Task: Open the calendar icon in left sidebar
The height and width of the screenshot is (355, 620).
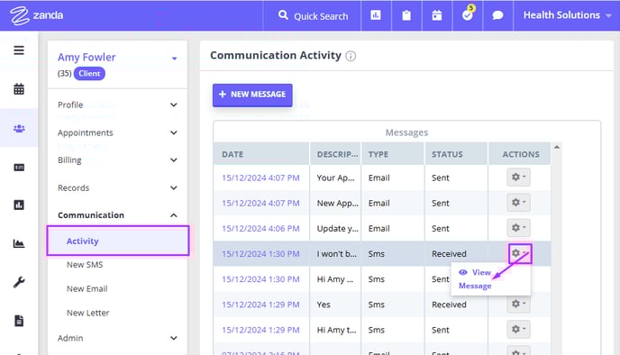Action: [x=19, y=89]
